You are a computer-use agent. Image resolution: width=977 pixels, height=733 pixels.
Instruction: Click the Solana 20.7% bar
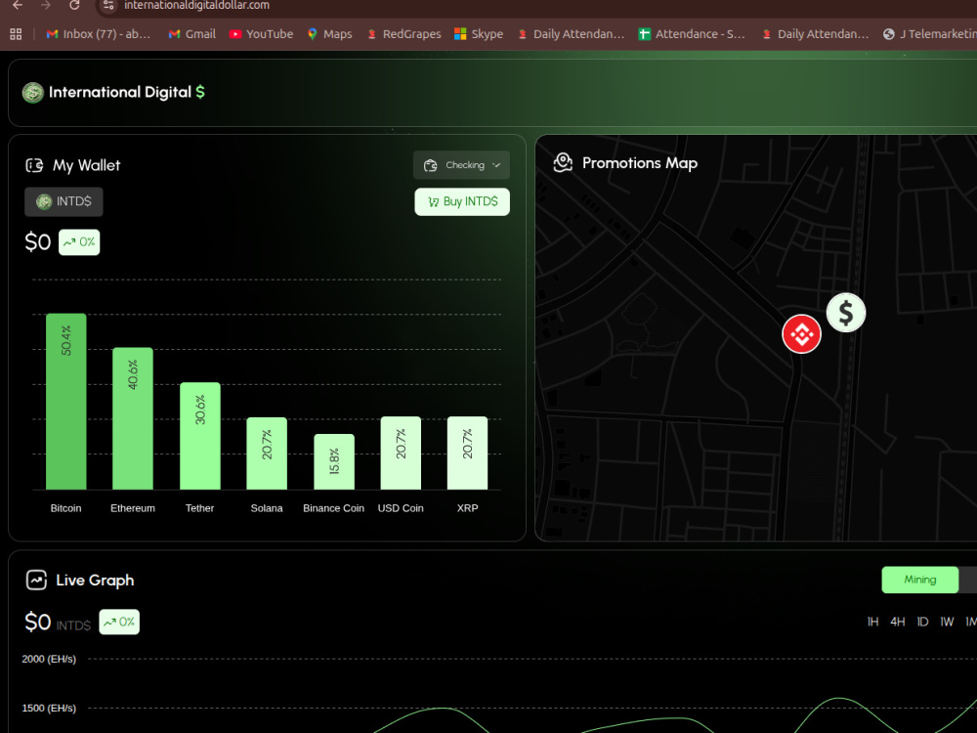(267, 453)
